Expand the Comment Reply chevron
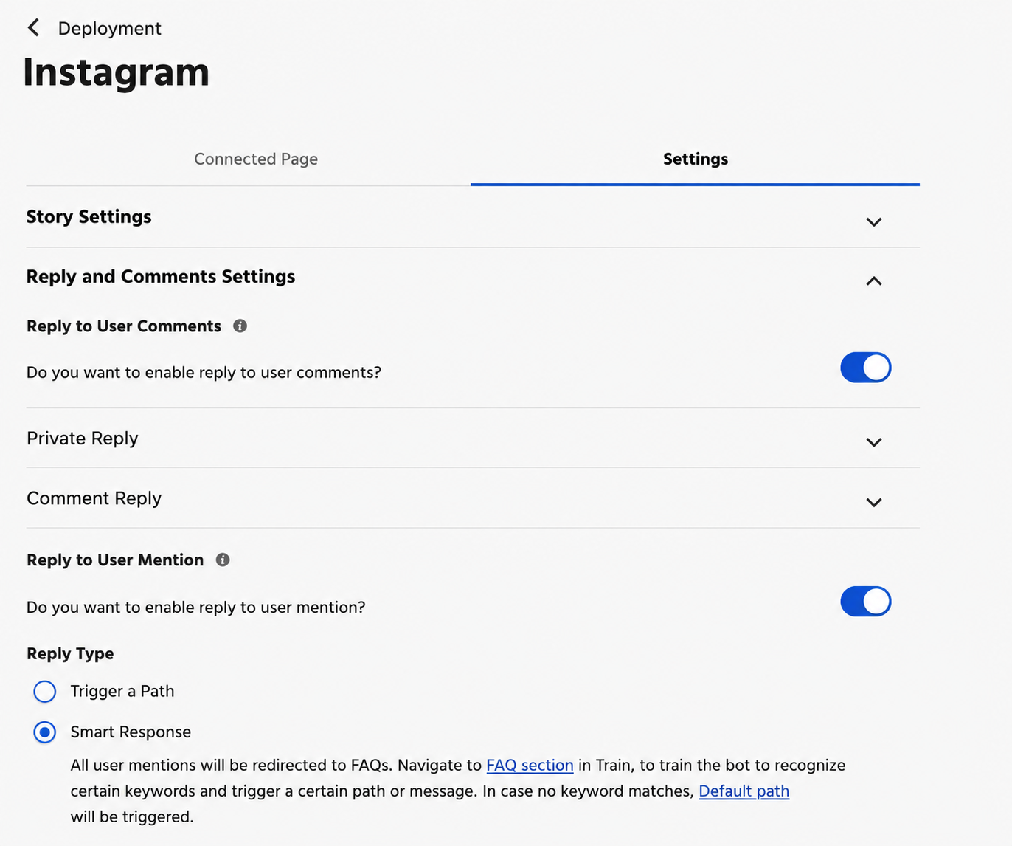Screen dimensions: 1012x846 874,503
